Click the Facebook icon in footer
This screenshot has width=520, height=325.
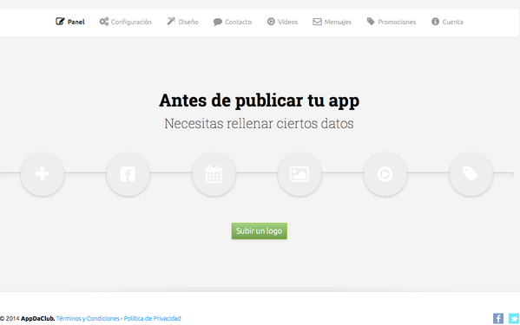498,318
